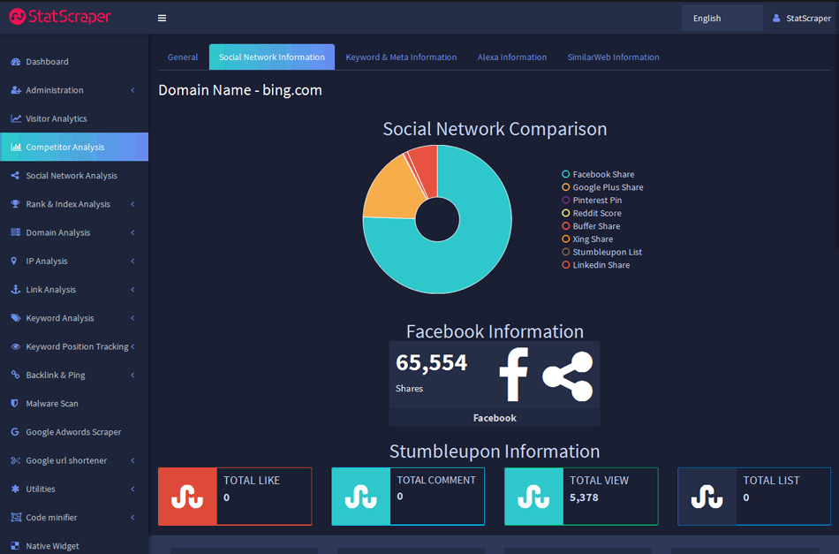Expand the Backlink & Ping chevron
The image size is (839, 554).
pyautogui.click(x=132, y=375)
